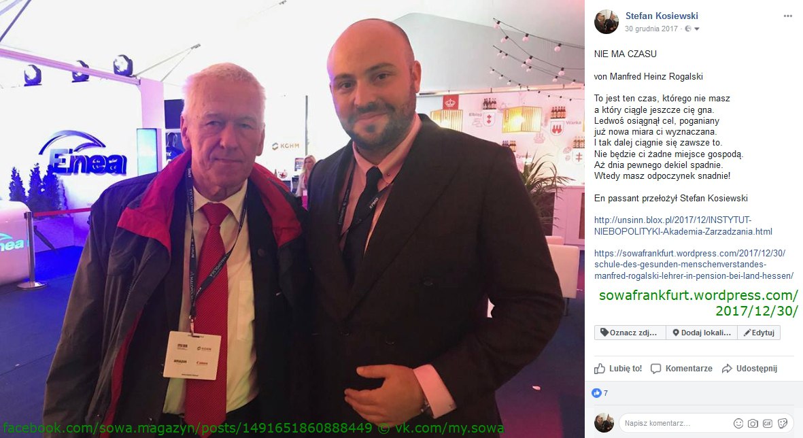Open the privacy audience dropdown arrow

tap(696, 29)
